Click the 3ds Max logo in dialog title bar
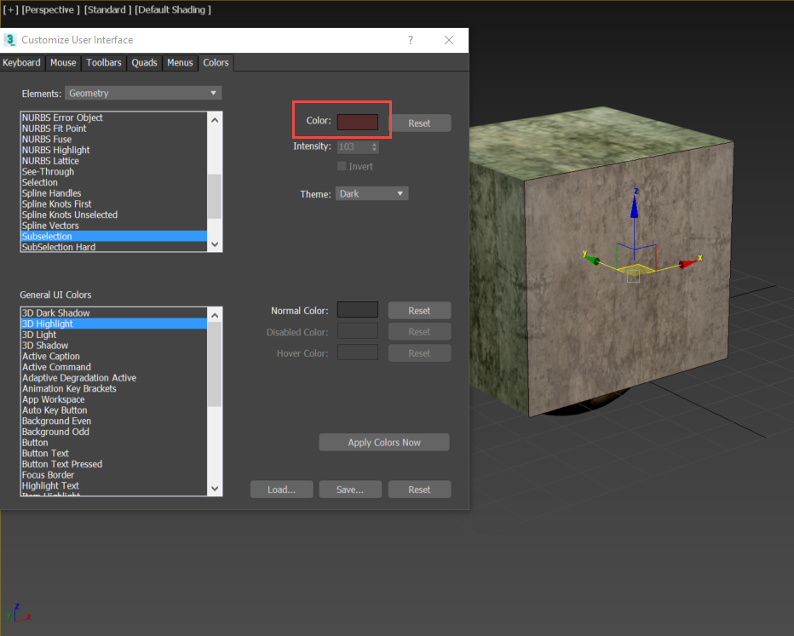The height and width of the screenshot is (636, 794). click(9, 39)
